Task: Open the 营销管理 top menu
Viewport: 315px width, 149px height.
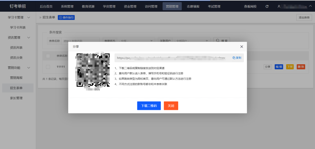Action: pyautogui.click(x=172, y=6)
